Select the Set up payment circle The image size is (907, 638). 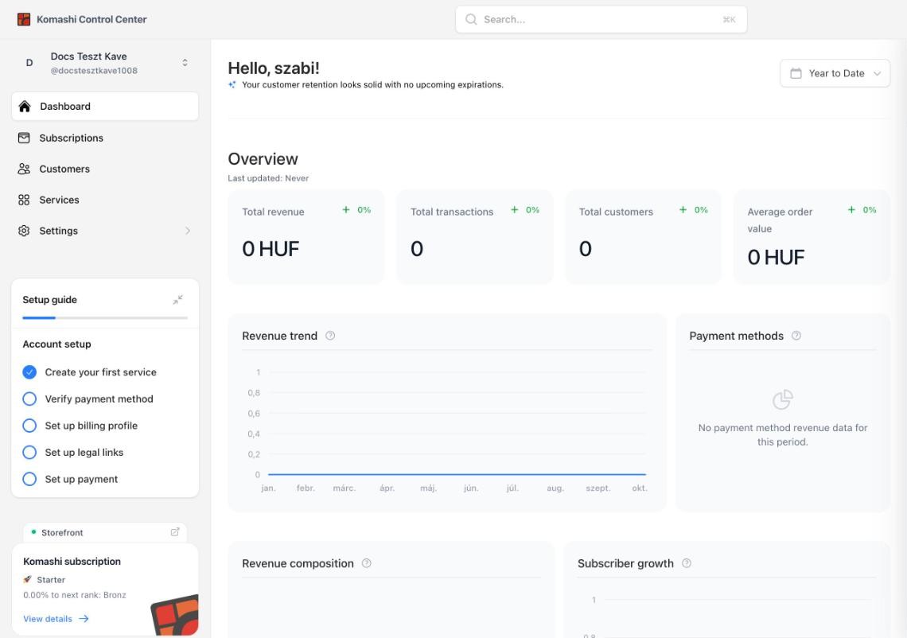click(29, 479)
